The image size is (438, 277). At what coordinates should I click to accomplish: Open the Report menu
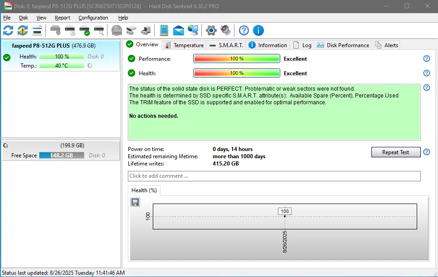point(63,18)
